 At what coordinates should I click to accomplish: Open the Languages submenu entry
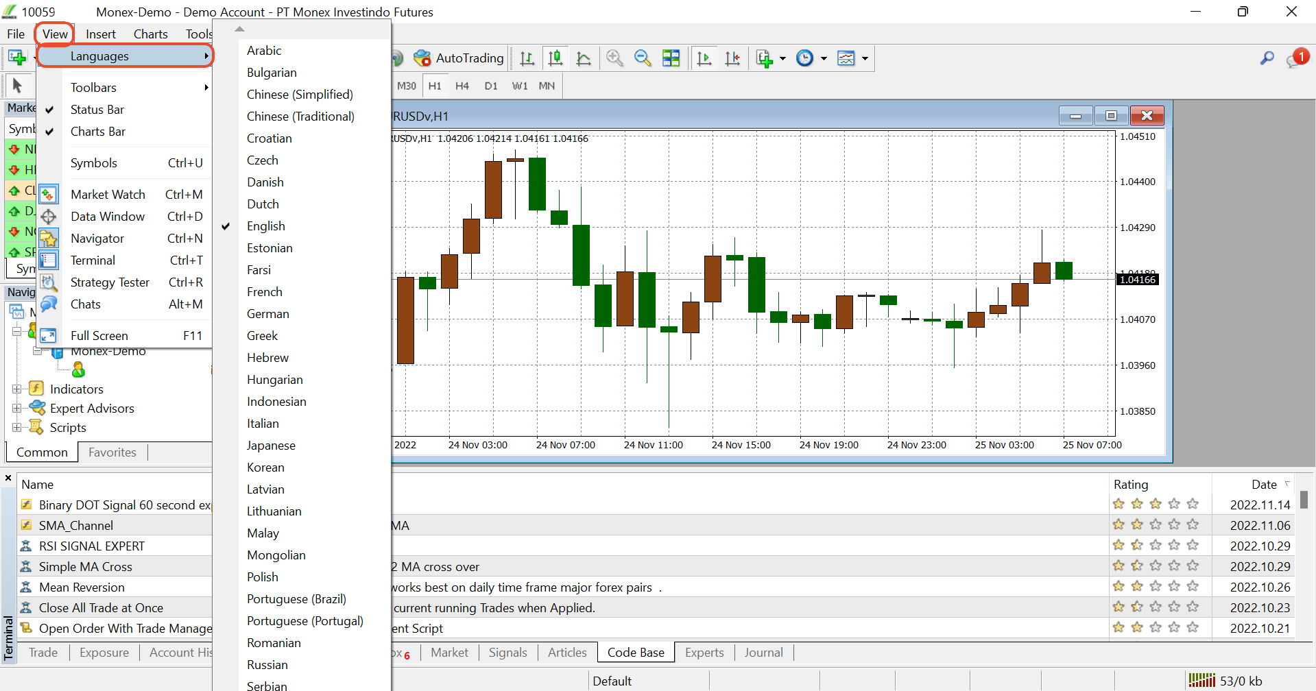[124, 56]
